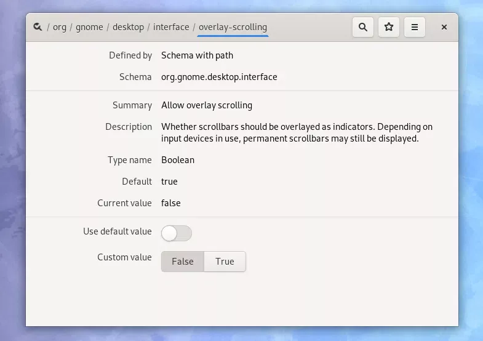Navigate to the org path segment
Screen dimensions: 483x341
60,27
